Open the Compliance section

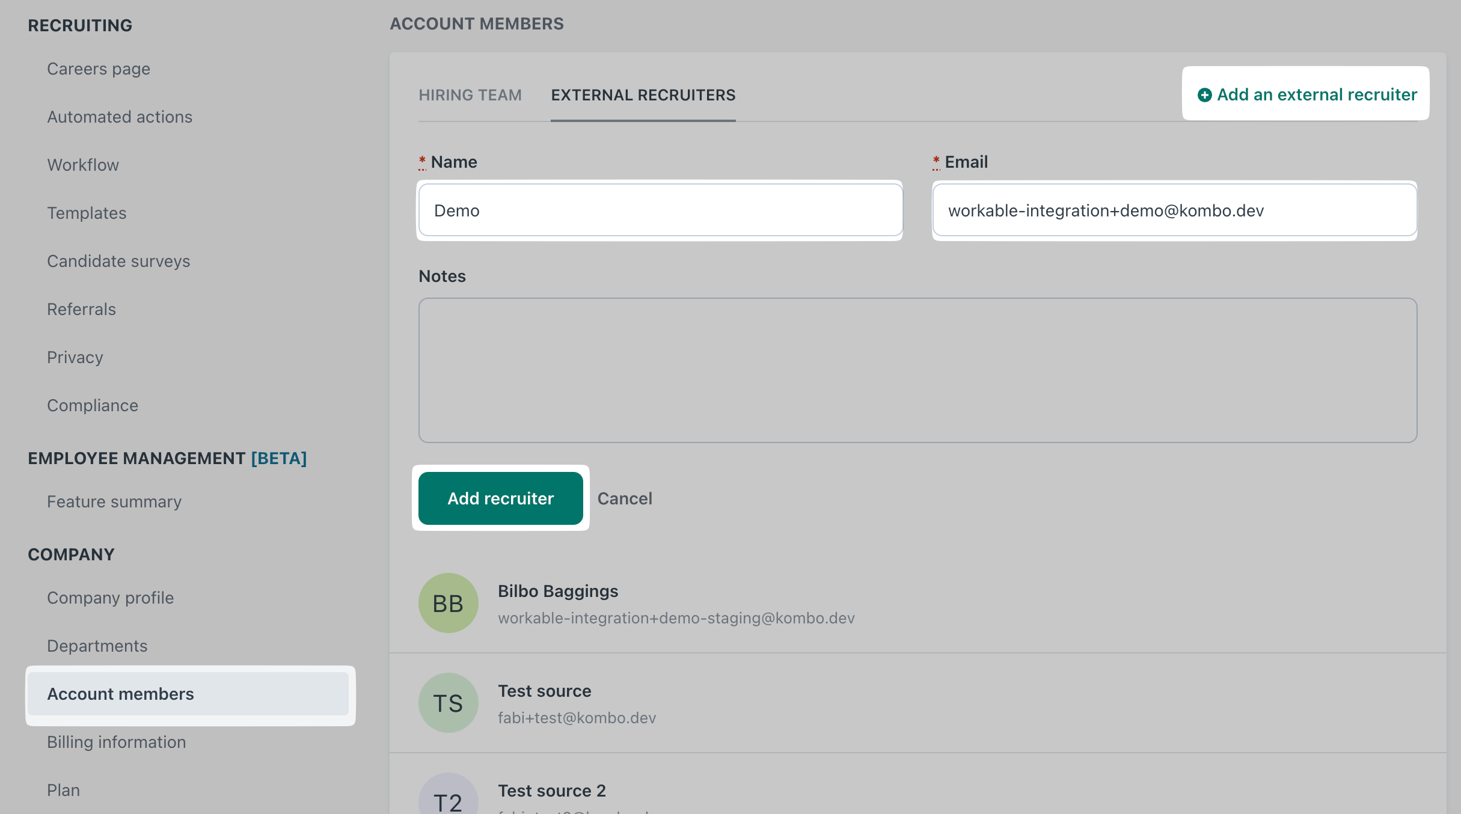coord(93,405)
